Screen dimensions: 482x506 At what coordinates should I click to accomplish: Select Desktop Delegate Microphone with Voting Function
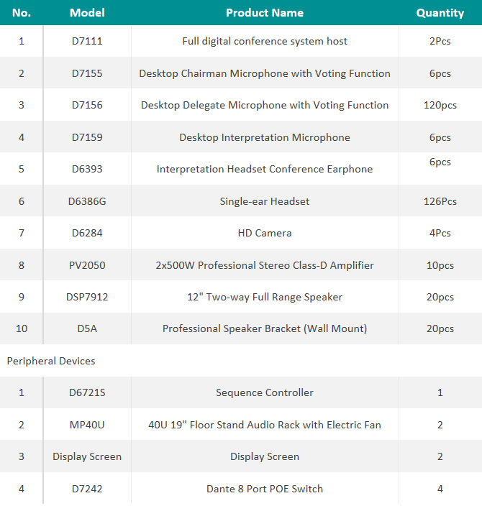tap(265, 105)
